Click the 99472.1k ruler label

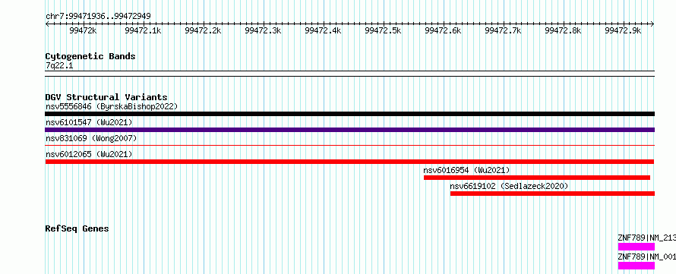[143, 30]
